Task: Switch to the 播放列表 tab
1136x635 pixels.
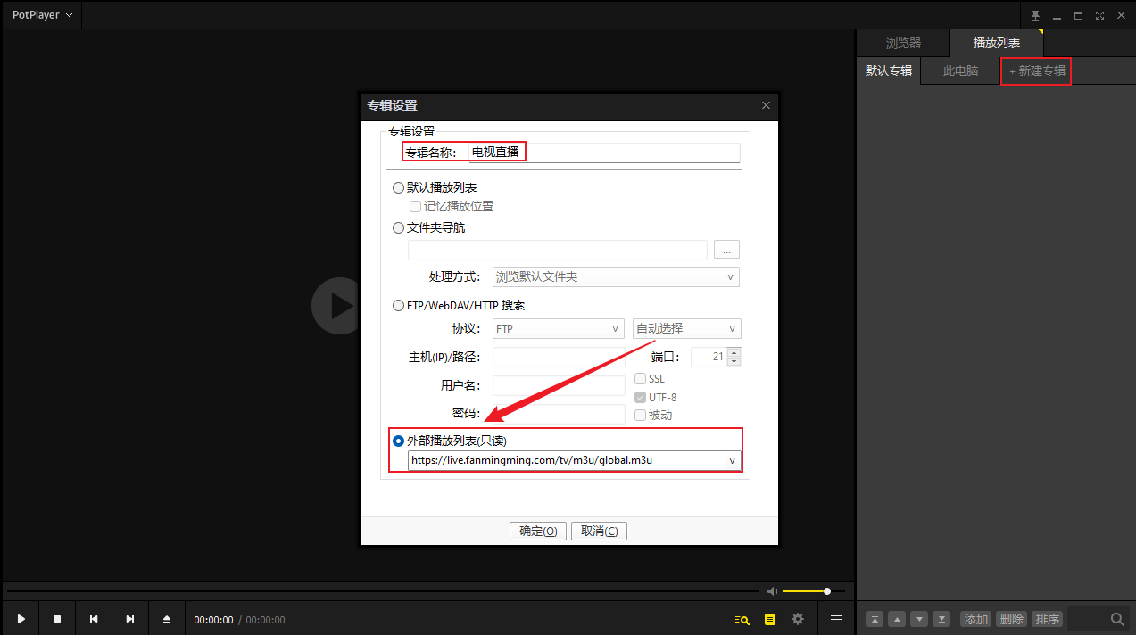Action: click(996, 43)
